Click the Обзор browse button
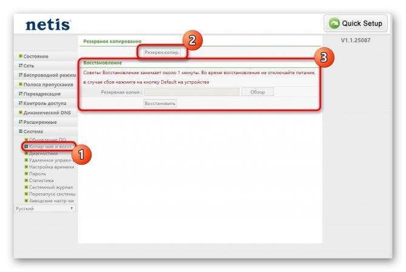 [258, 92]
